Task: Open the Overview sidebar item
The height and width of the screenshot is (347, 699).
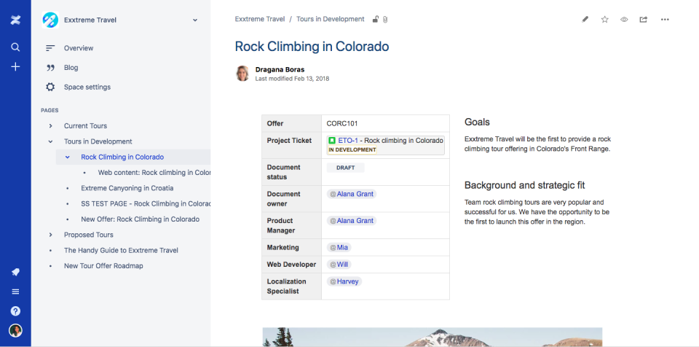Action: [x=79, y=48]
